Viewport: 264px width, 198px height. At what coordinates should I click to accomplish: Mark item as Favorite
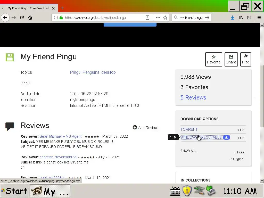coord(214,59)
